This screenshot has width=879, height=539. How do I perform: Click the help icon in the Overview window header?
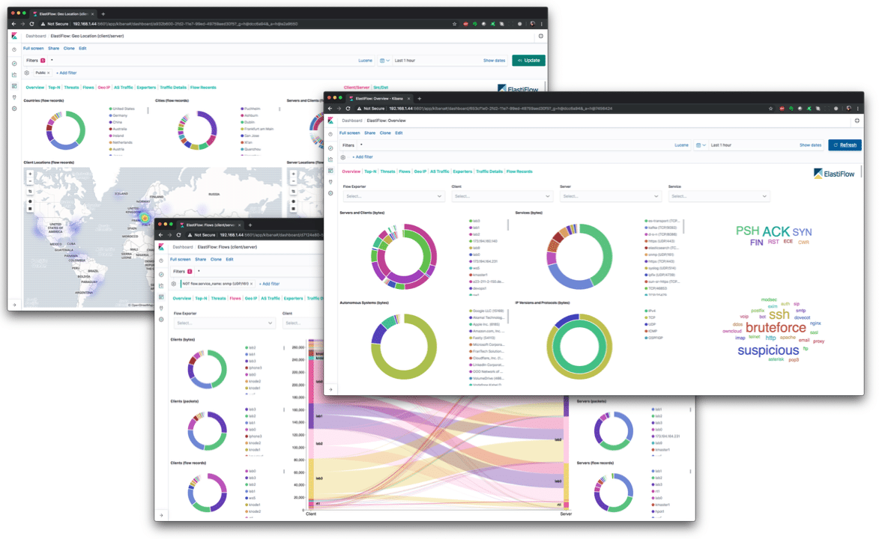click(857, 121)
